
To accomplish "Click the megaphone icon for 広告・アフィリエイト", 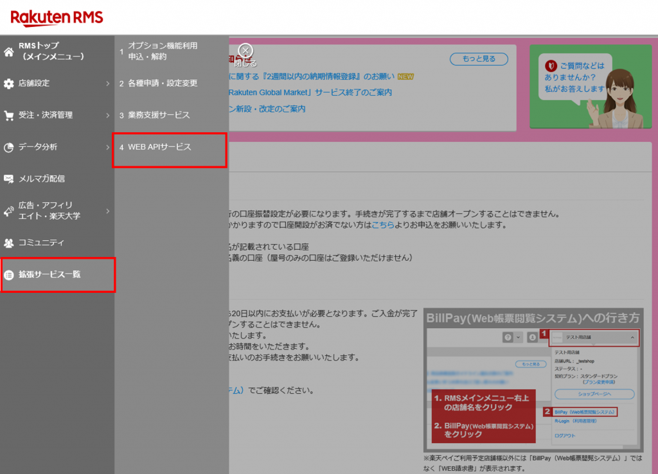I will [x=8, y=211].
